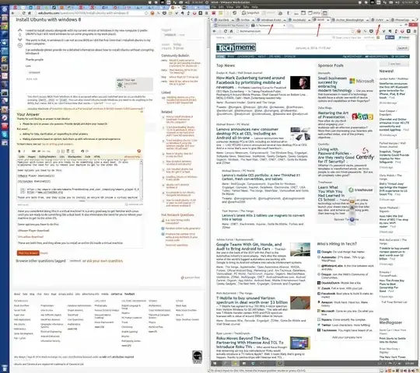420x373 pixels.
Task: Click the discard link beside post button
Action: tap(44, 253)
